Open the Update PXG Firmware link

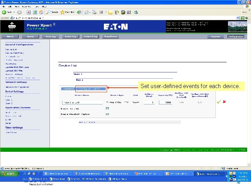(17, 67)
